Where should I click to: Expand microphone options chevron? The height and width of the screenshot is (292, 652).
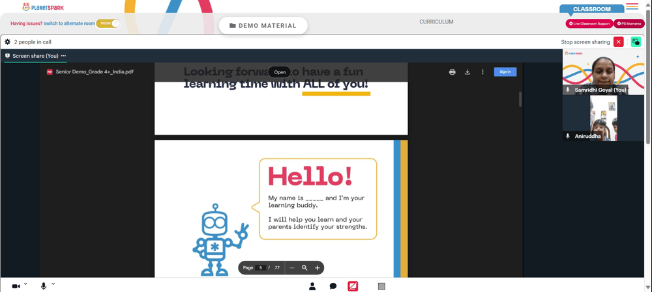coord(53,284)
